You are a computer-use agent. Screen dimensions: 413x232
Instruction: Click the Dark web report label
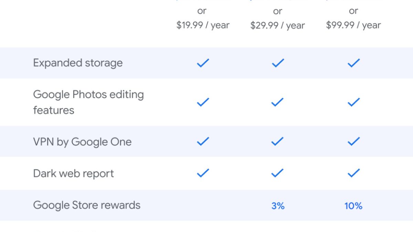pos(73,174)
